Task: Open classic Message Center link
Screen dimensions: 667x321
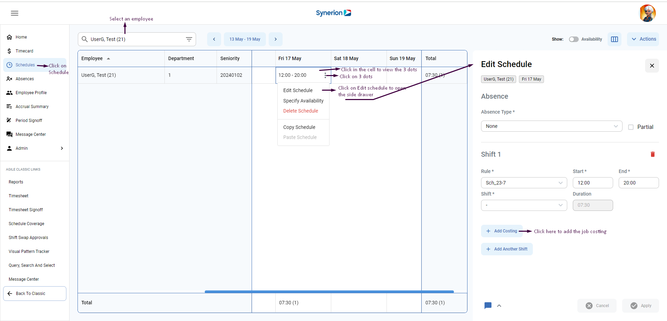Action: tap(24, 279)
